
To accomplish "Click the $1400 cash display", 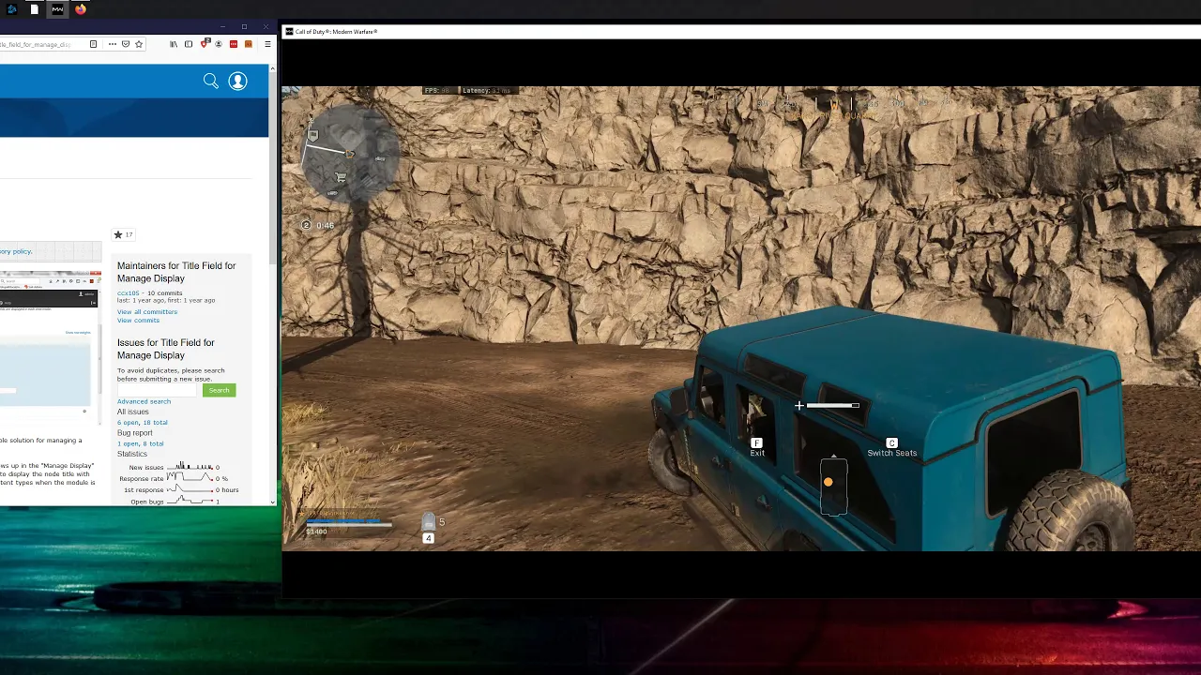I will click(x=316, y=532).
